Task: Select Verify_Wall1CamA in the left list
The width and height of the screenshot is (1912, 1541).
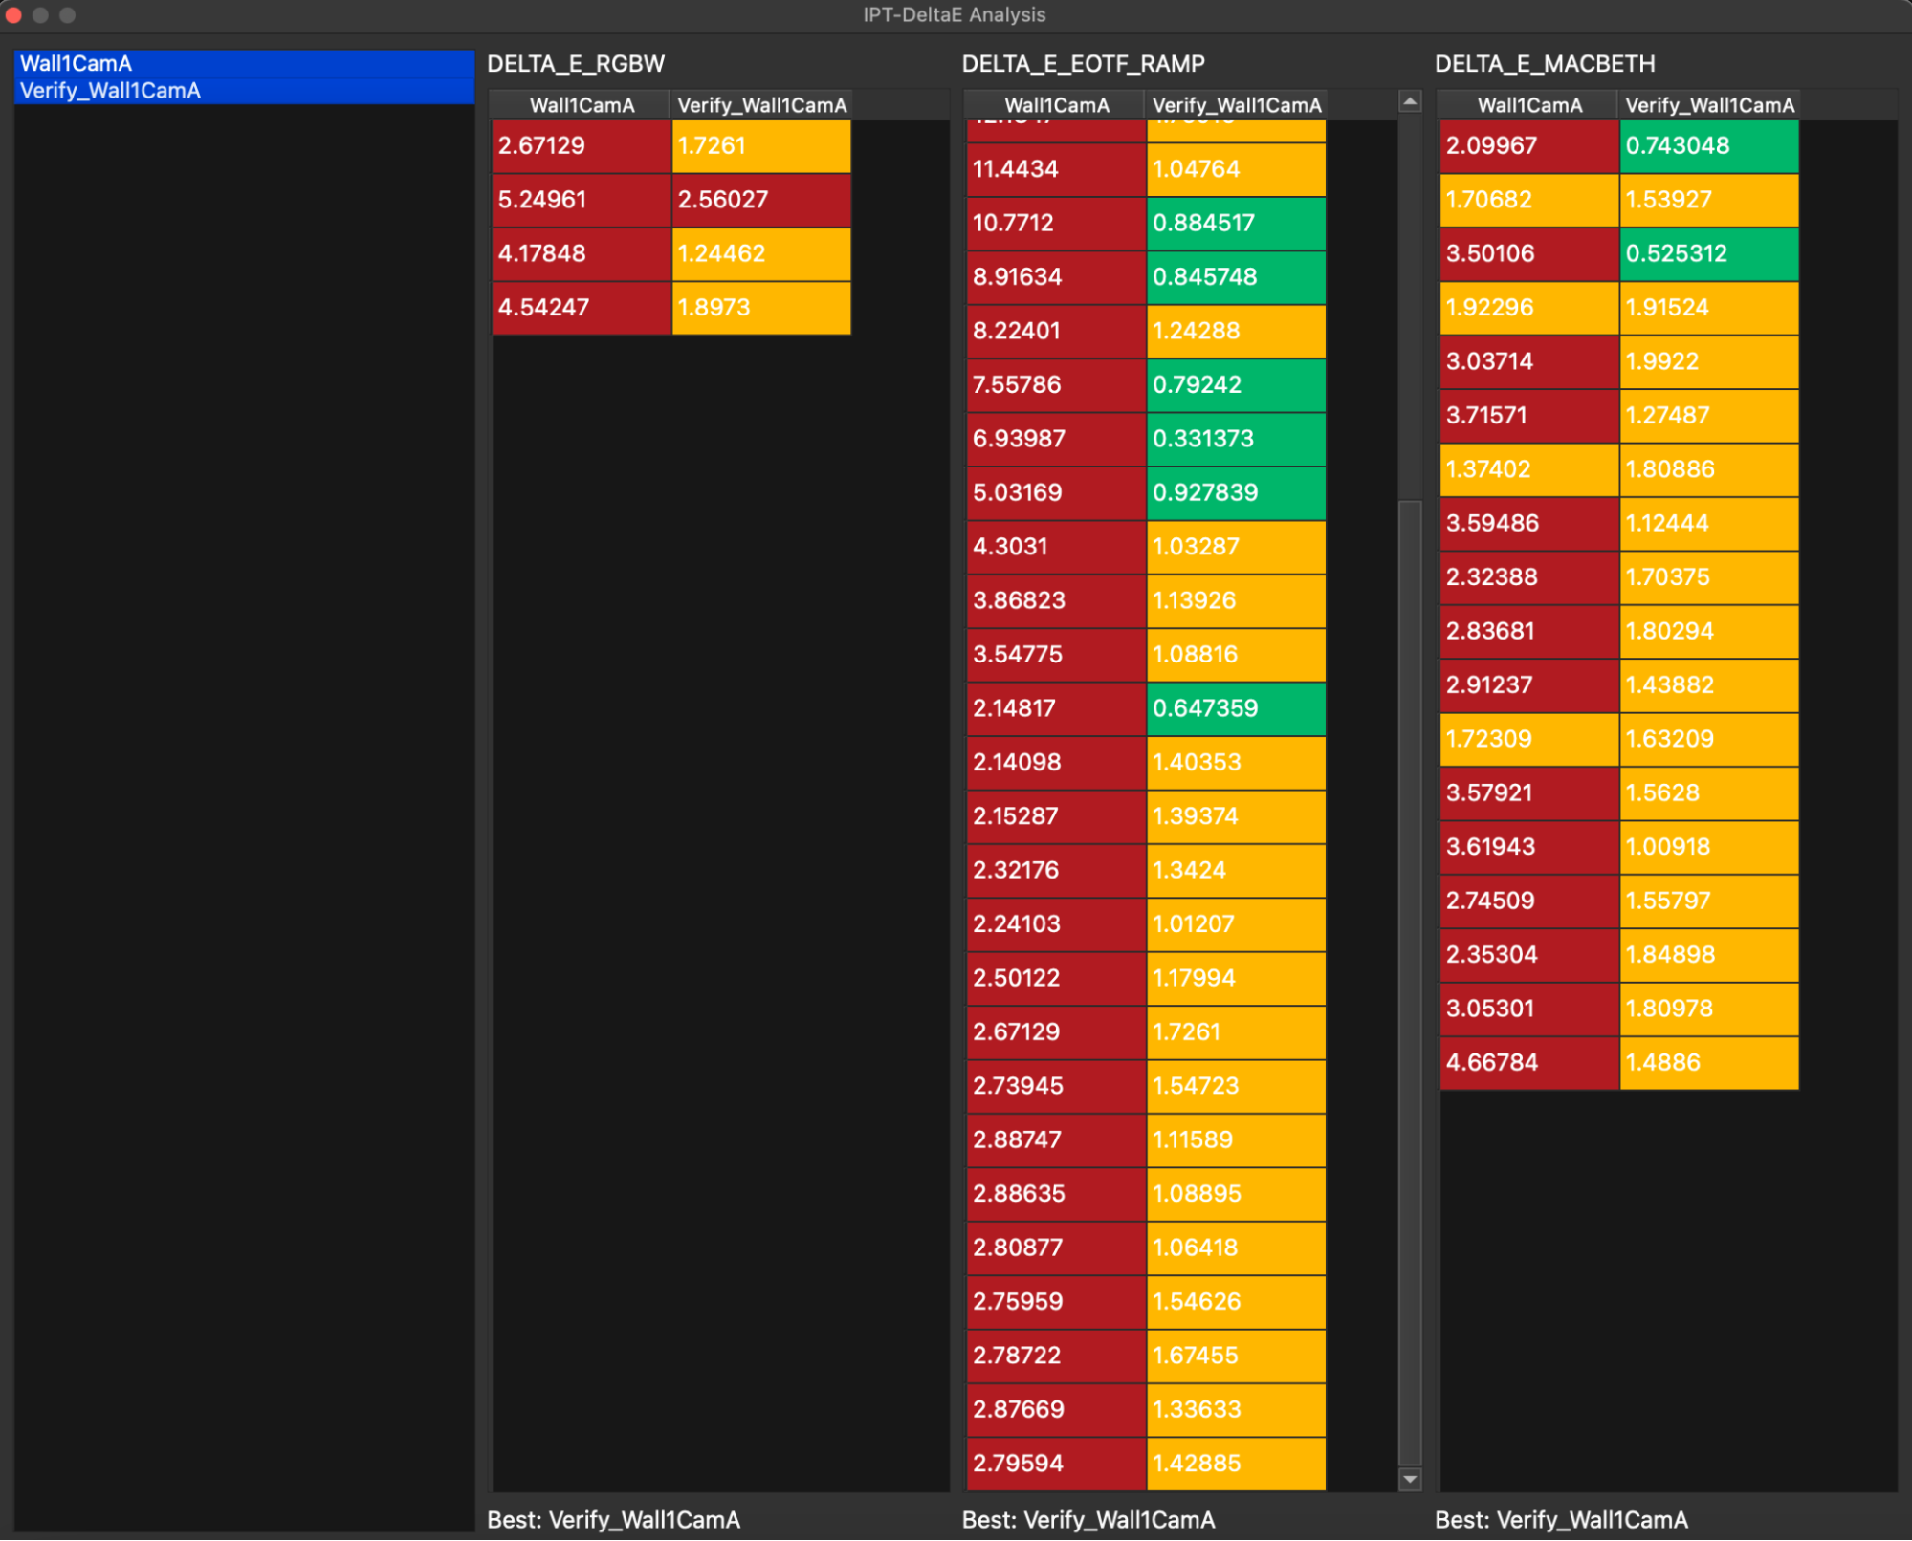Action: tap(244, 91)
